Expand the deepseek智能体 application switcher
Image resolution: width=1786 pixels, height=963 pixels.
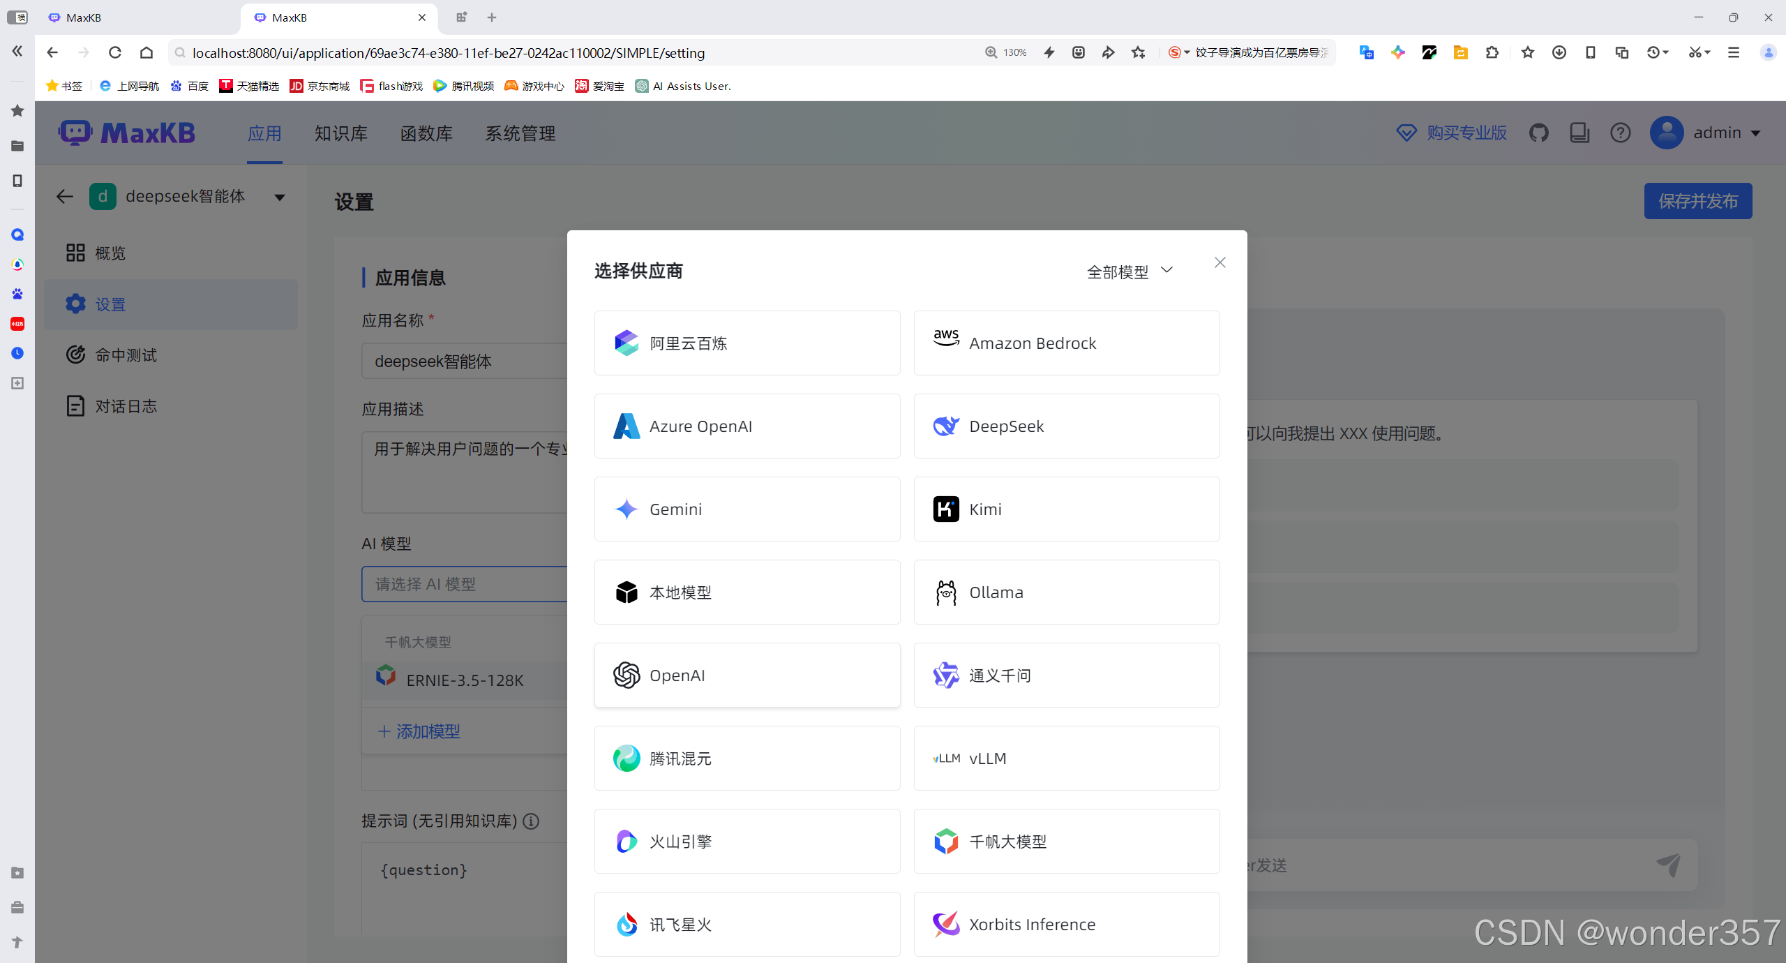click(x=278, y=197)
